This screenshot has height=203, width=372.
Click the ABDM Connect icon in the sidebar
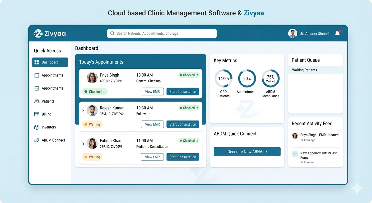click(37, 140)
